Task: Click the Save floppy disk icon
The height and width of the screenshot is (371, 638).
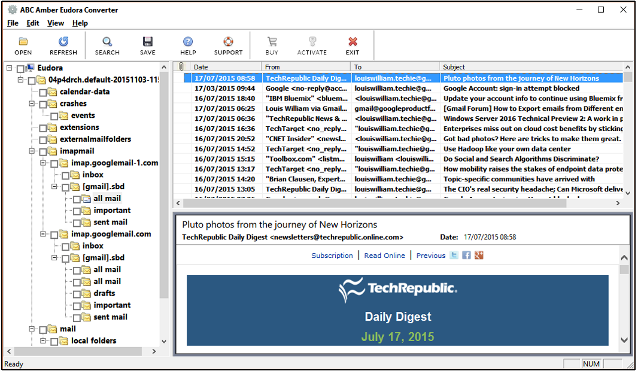Action: 148,41
